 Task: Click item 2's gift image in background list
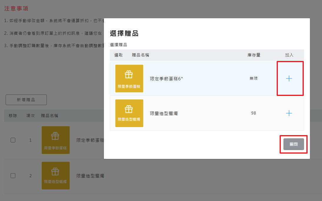point(56,175)
